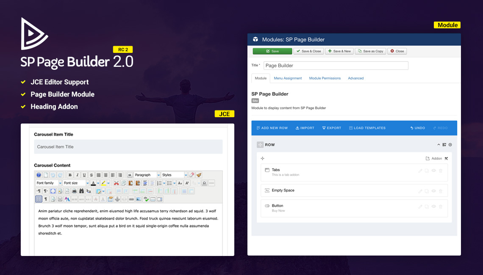This screenshot has height=275, width=483.
Task: Click the Addon button in column
Action: [x=434, y=158]
